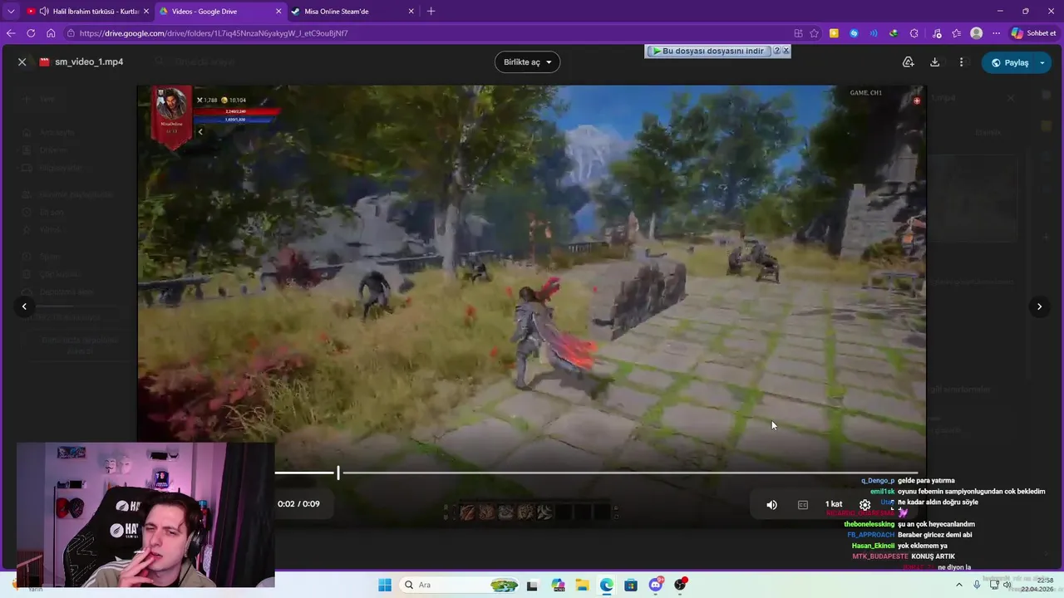The width and height of the screenshot is (1064, 598).
Task: Click the Bu dosyasını indir button
Action: tap(708, 51)
